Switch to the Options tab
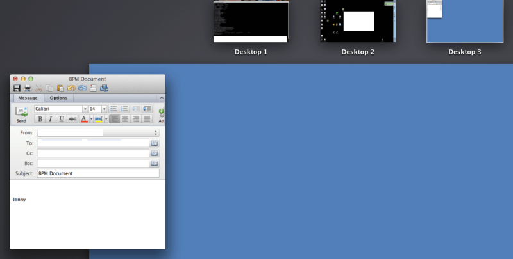 [x=58, y=98]
